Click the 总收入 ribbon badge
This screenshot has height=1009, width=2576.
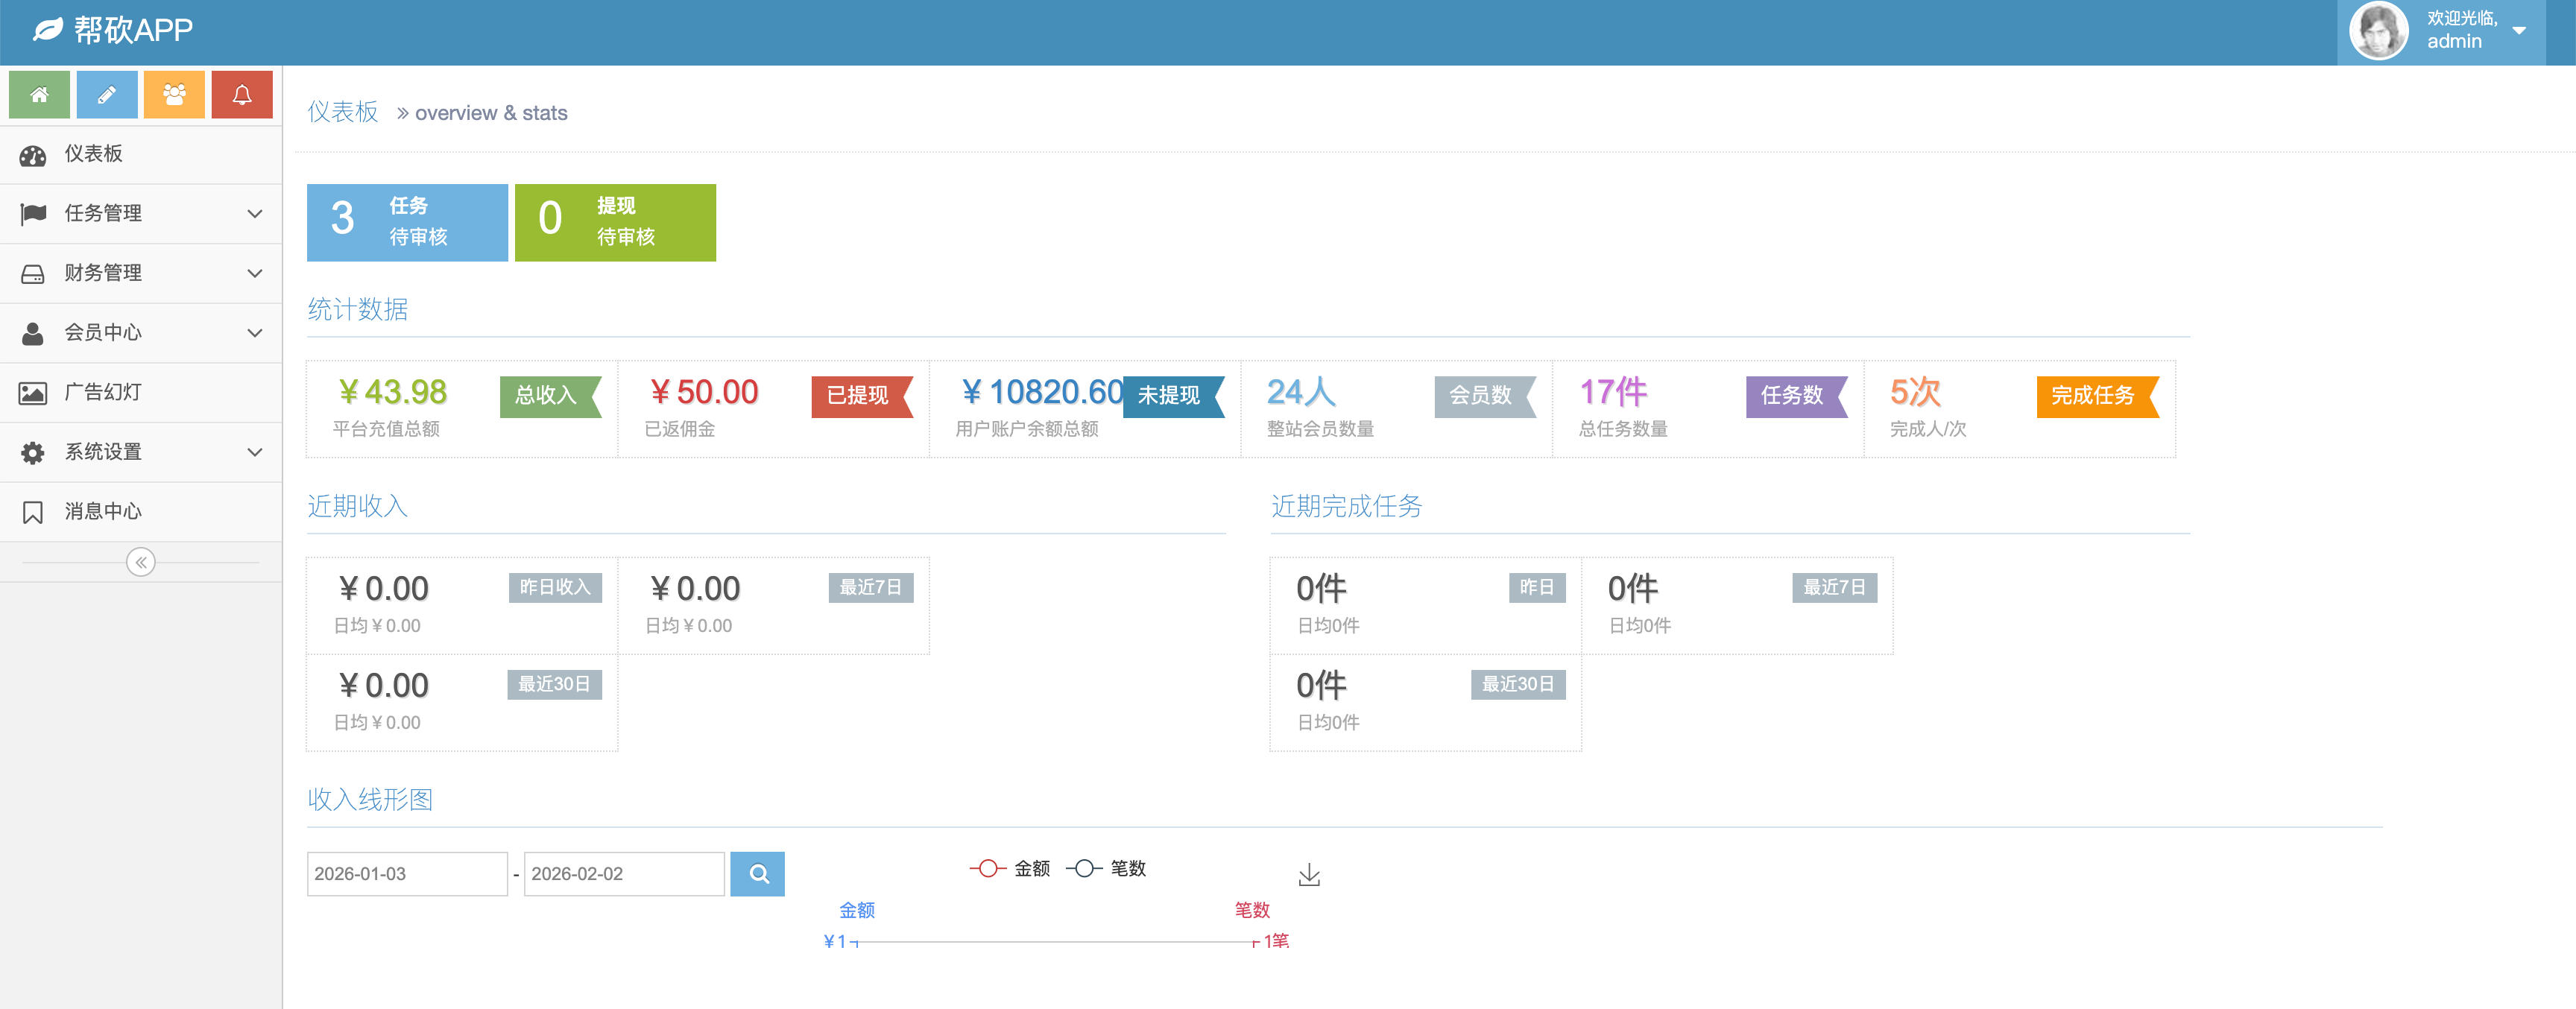[551, 396]
